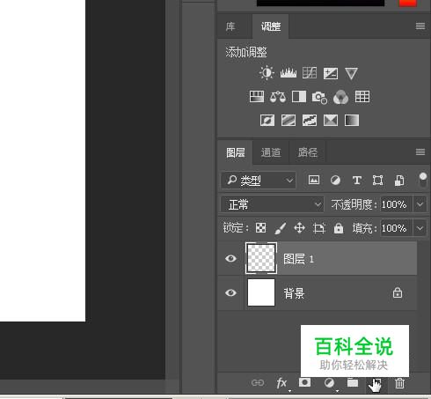Add a Black & White adjustment

299,97
